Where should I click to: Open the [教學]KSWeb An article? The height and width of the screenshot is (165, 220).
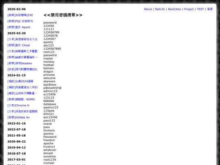click(x=18, y=117)
